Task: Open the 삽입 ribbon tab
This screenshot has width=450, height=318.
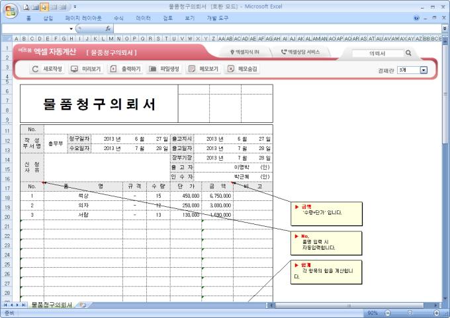Action: [48, 19]
